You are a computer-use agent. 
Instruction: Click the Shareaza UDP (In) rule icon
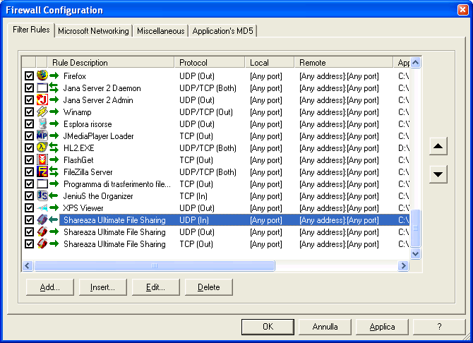pos(42,219)
